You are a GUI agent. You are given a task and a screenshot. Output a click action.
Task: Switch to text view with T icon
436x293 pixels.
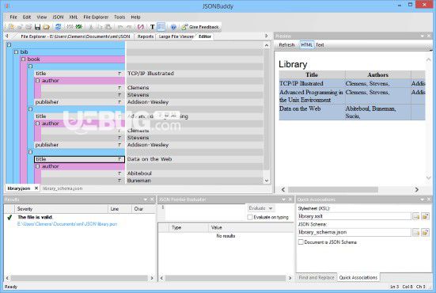click(x=153, y=27)
